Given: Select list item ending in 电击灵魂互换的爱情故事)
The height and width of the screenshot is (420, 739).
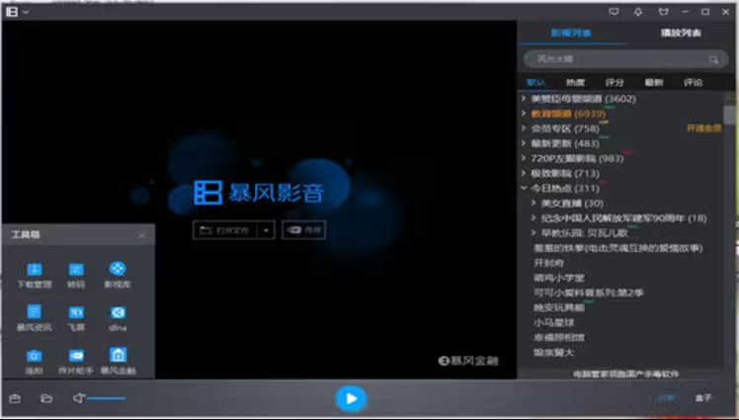Looking at the screenshot, I should point(617,248).
